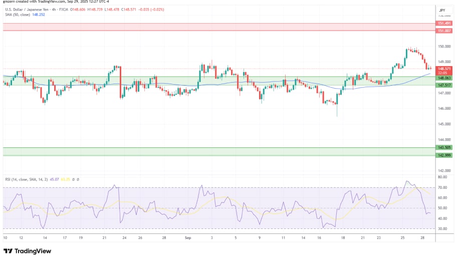Screen dimensions: 457x257
Task: Click the red 148.571 current price tag
Action: click(444, 69)
